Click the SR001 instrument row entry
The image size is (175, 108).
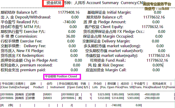click(x=48, y=95)
